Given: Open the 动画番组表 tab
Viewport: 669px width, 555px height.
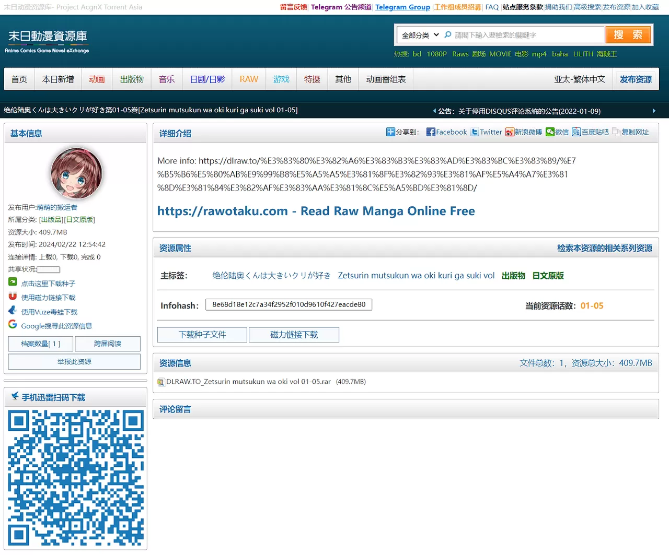Looking at the screenshot, I should pos(385,79).
